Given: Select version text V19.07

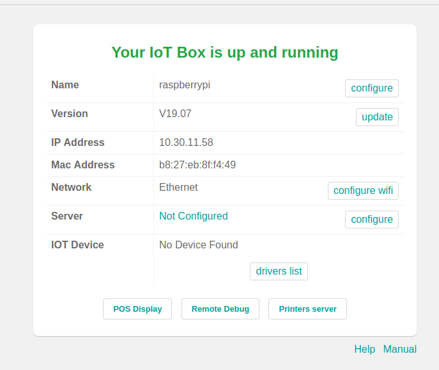Looking at the screenshot, I should pyautogui.click(x=175, y=113).
